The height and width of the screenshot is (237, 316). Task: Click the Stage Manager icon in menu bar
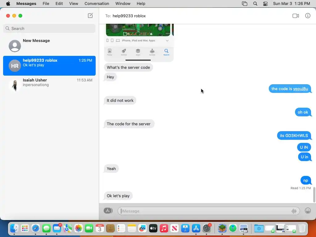click(244, 4)
